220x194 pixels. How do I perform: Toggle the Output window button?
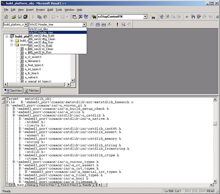pyautogui.click(x=80, y=17)
